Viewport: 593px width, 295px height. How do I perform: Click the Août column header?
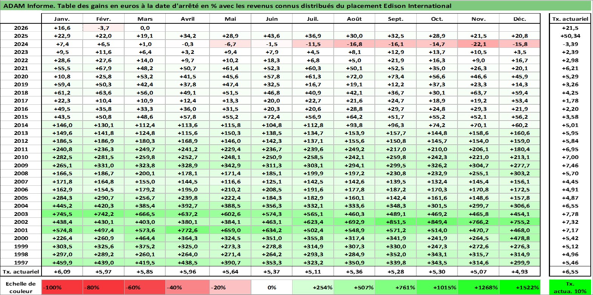tap(354, 19)
